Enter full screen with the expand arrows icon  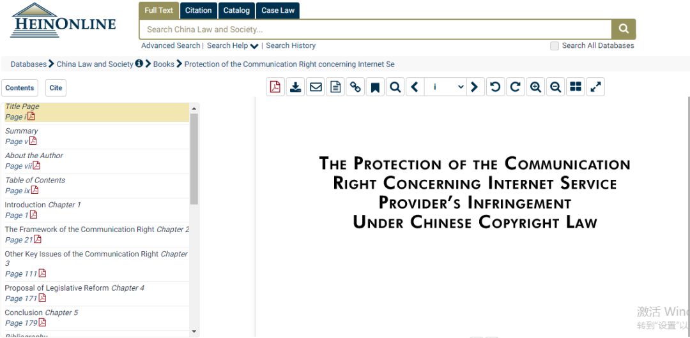[x=595, y=87]
